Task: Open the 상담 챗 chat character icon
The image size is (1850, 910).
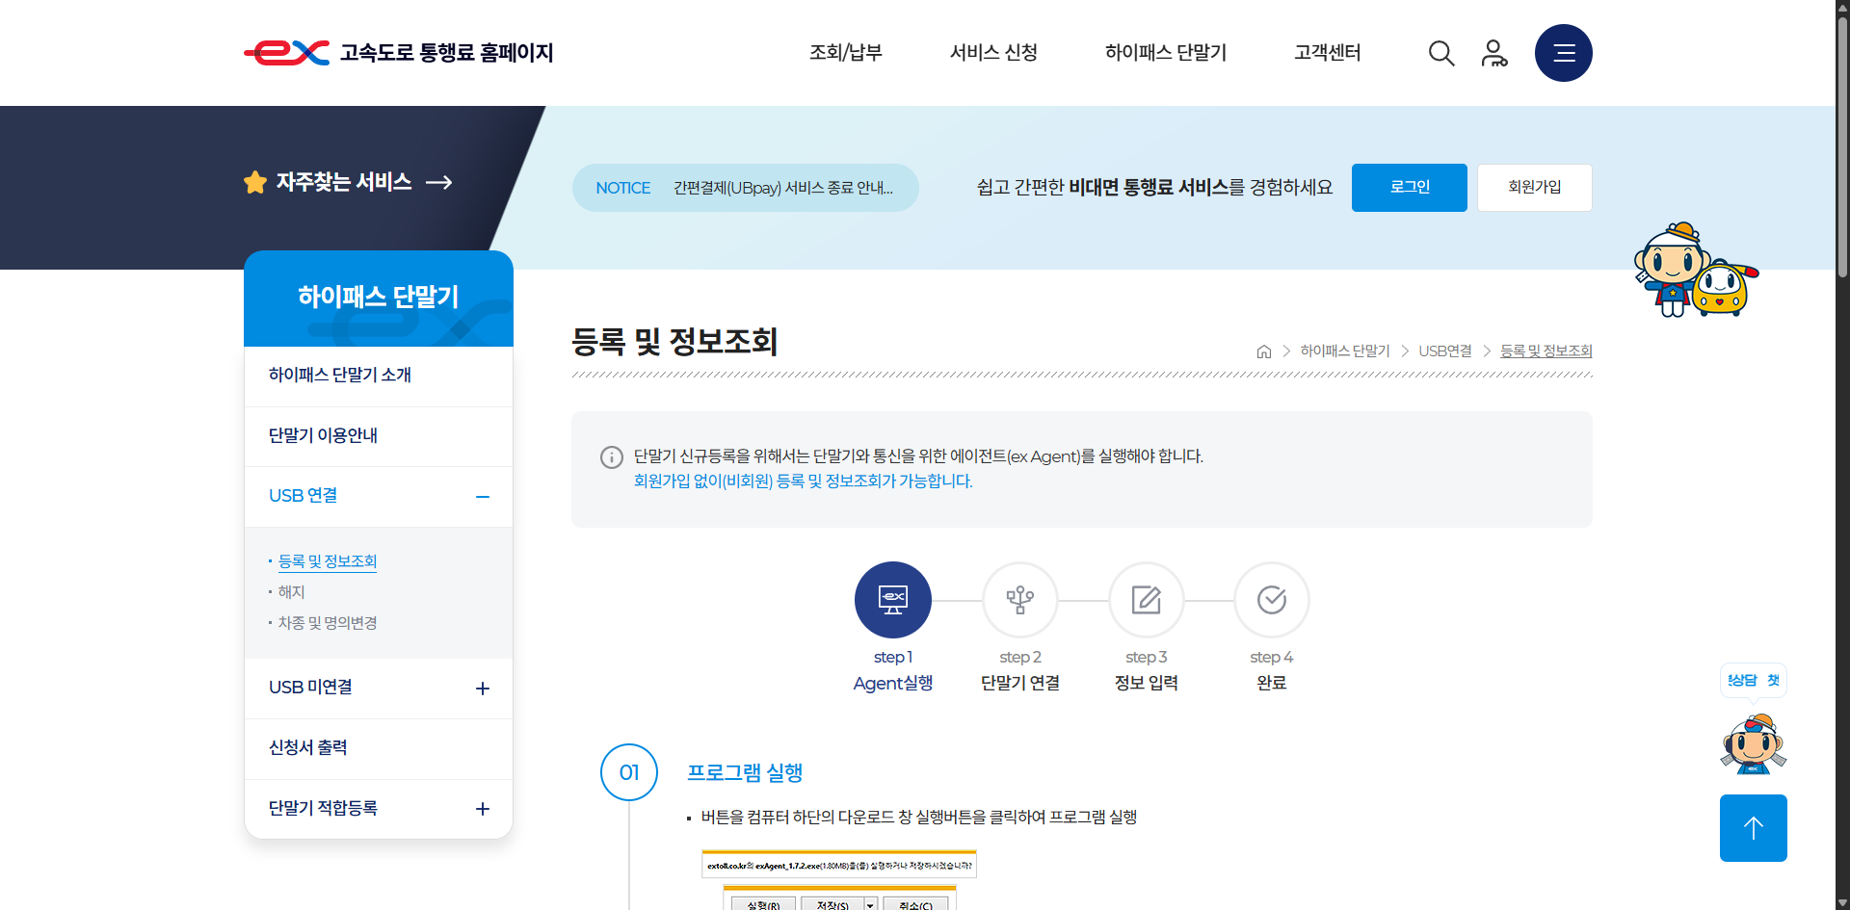Action: coord(1753,741)
